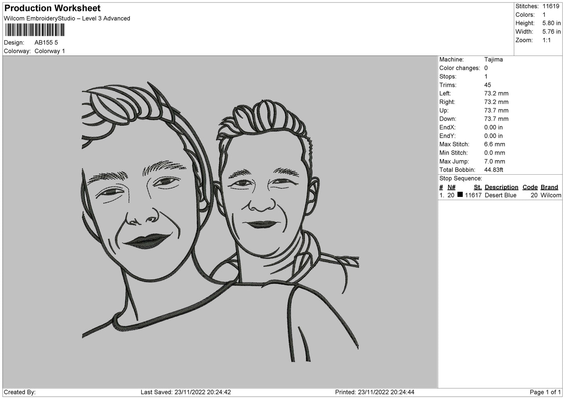Click the Zoom value 1:1
This screenshot has height=399, width=565.
[x=546, y=40]
